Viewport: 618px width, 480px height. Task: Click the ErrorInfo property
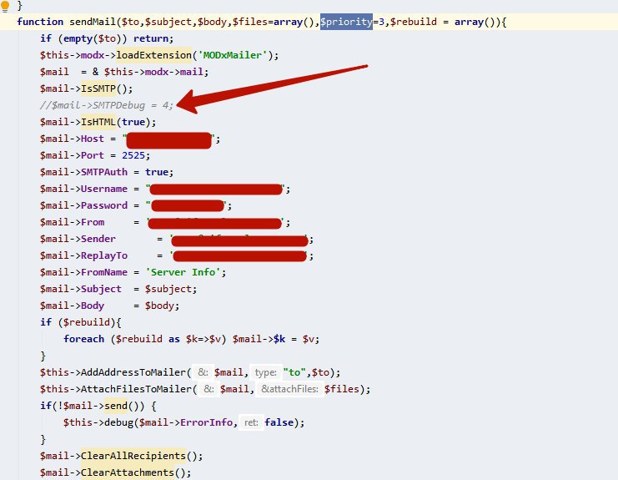click(x=206, y=422)
